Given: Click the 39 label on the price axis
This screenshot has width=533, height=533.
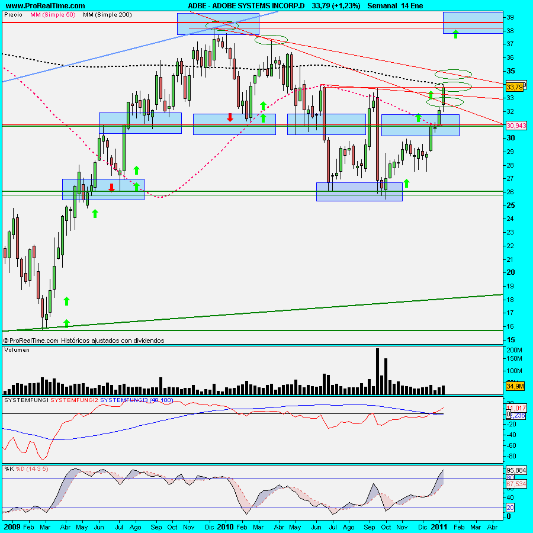Looking at the screenshot, I should pyautogui.click(x=510, y=17).
